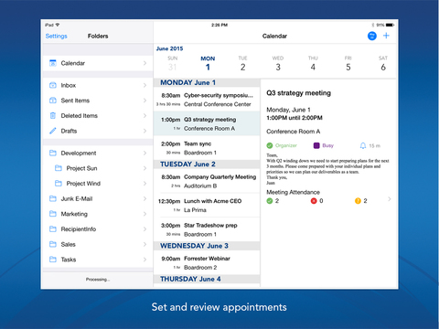Expand Meeting Attendance details chevron
The width and height of the screenshot is (439, 329).
coord(390,199)
